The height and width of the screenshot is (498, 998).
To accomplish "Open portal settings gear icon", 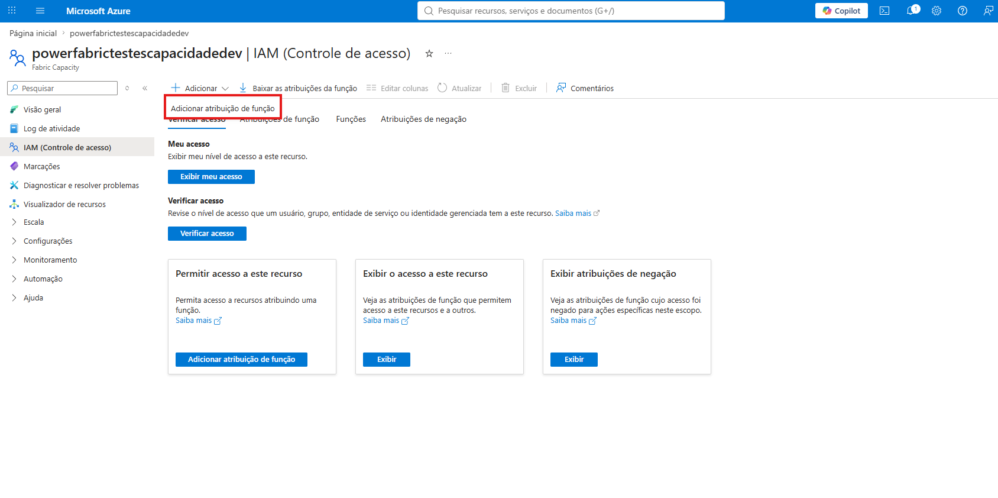I will [x=937, y=11].
